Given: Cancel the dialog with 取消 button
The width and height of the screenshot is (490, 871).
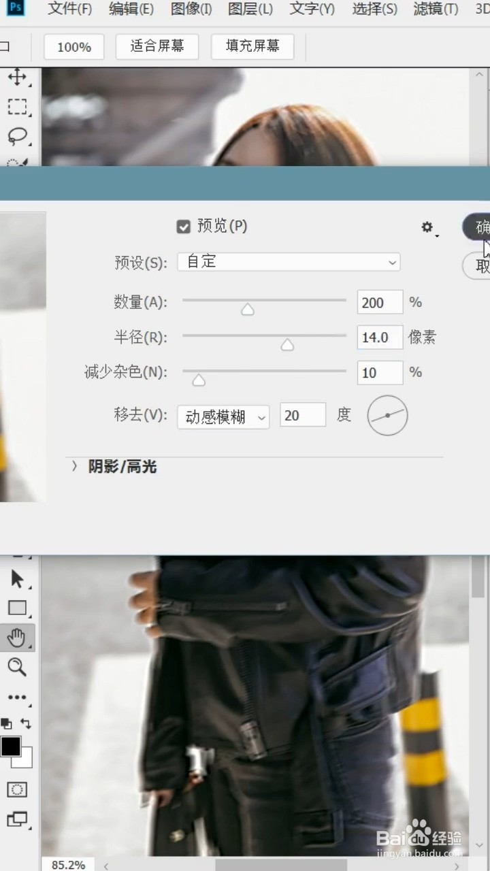Looking at the screenshot, I should pyautogui.click(x=477, y=266).
